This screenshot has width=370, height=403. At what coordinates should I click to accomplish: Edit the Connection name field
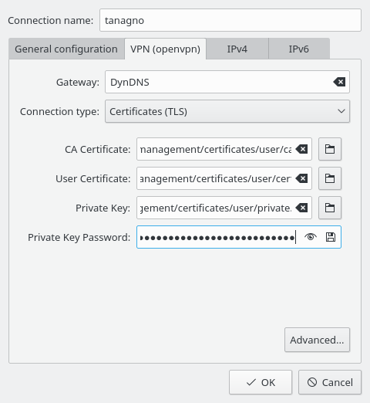tap(230, 20)
